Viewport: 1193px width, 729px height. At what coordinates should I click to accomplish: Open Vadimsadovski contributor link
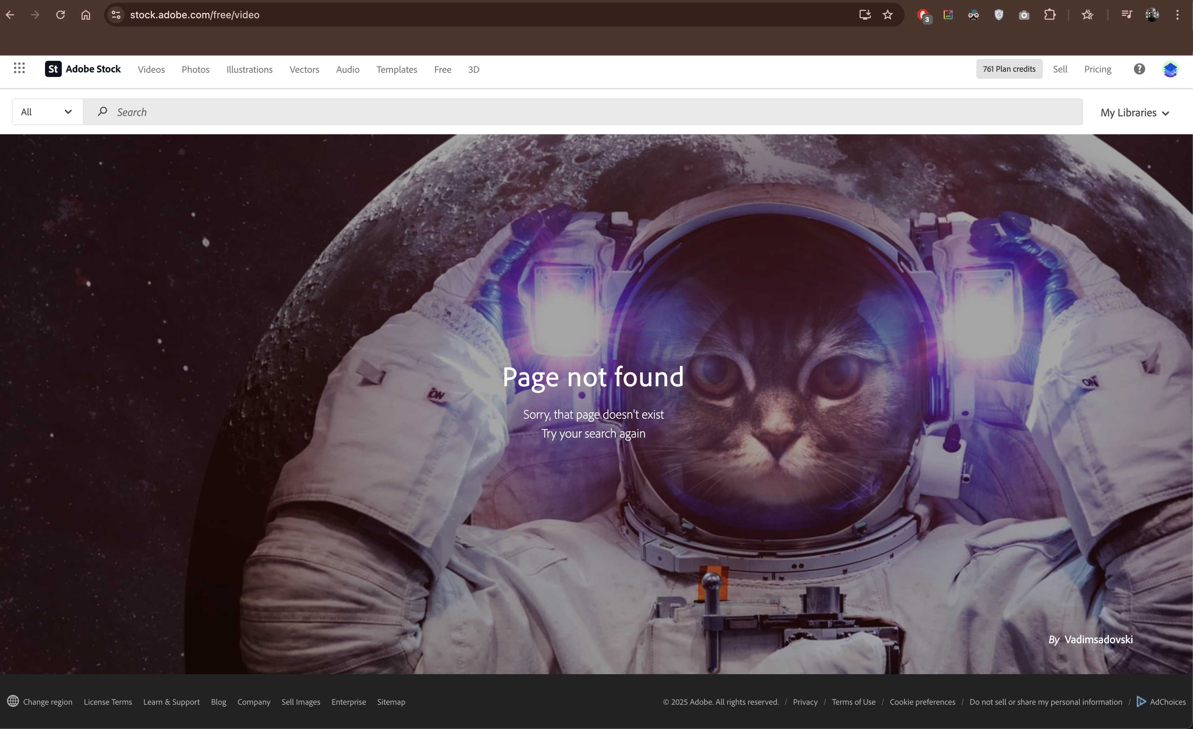(x=1098, y=639)
